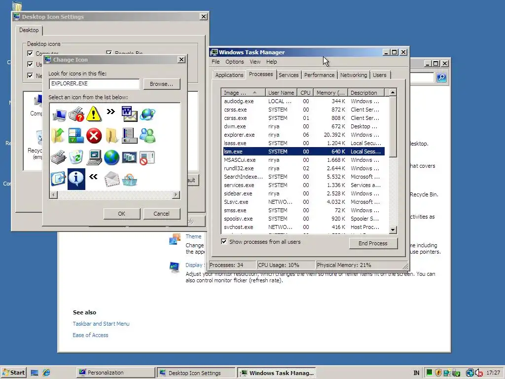Switch to the Networking tab
Viewport: 505px width, 379px height.
[x=353, y=75]
